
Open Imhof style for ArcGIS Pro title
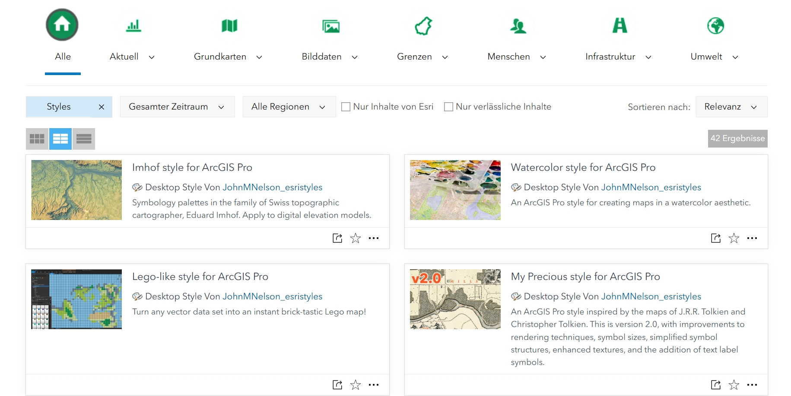192,167
